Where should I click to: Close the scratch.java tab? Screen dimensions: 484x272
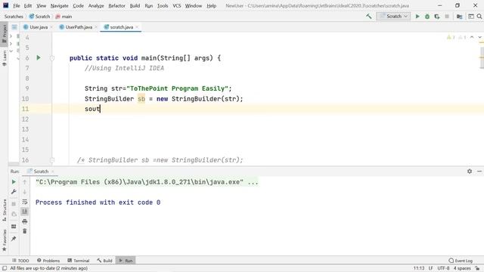point(137,27)
